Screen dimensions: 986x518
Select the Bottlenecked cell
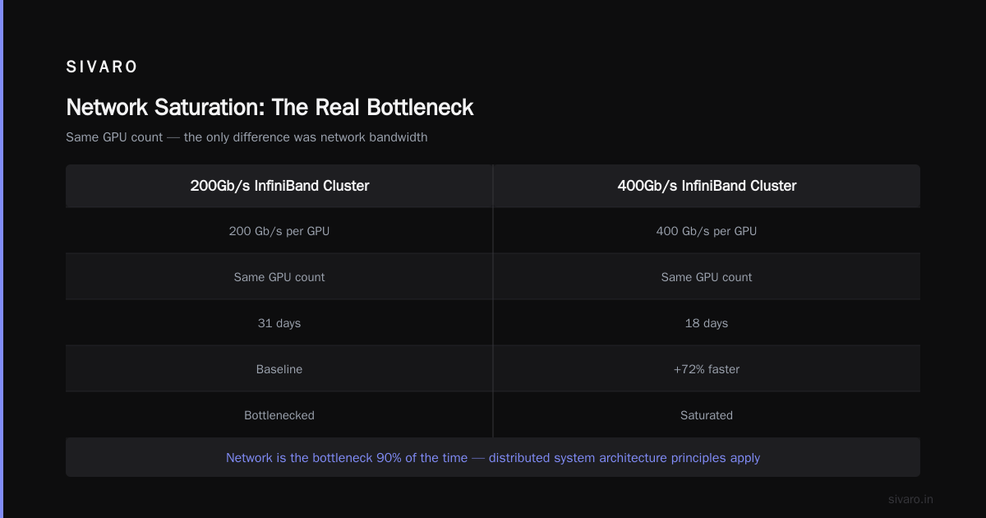(x=279, y=415)
